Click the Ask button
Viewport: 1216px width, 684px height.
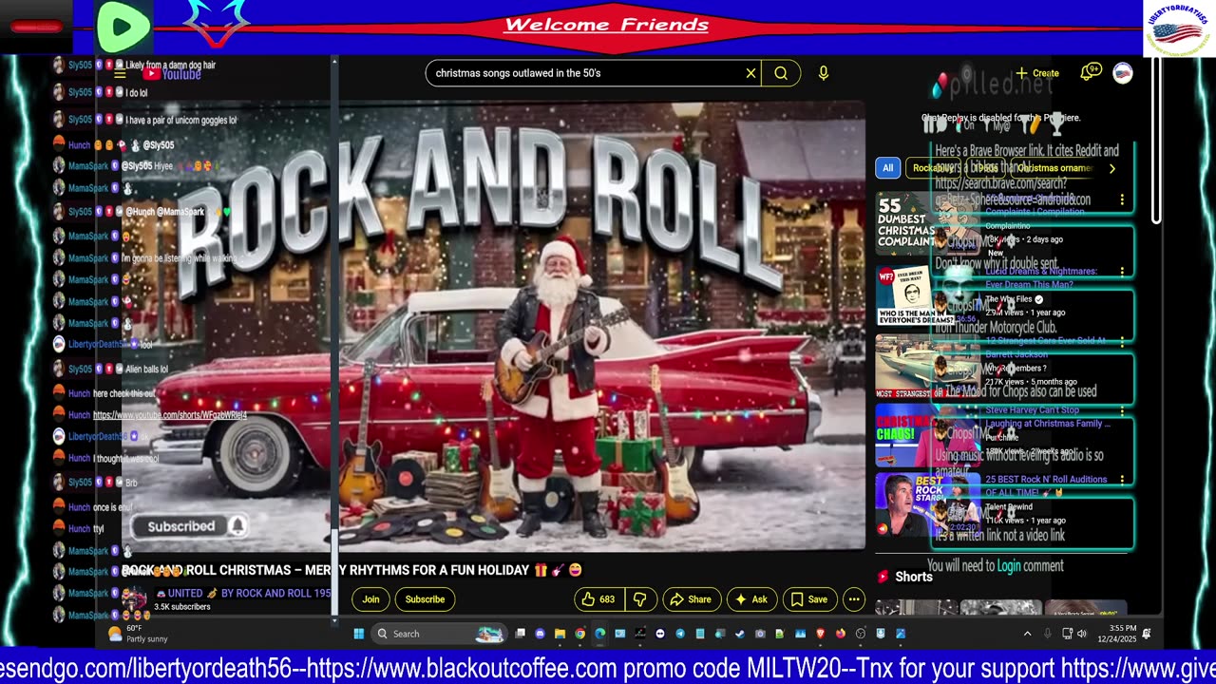click(x=751, y=599)
